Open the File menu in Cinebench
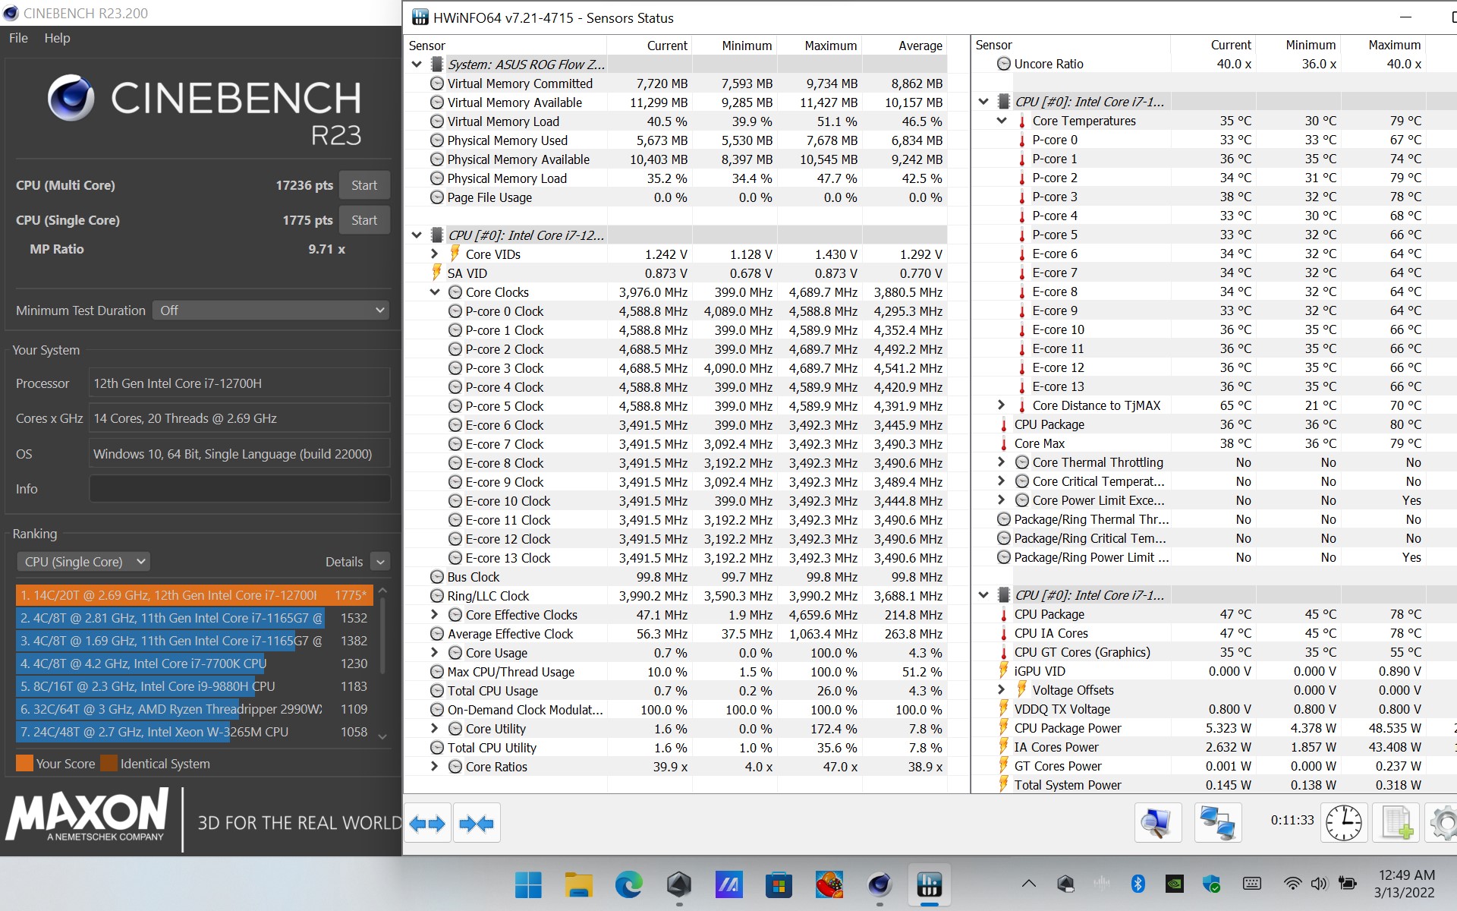The height and width of the screenshot is (911, 1457). [x=18, y=38]
